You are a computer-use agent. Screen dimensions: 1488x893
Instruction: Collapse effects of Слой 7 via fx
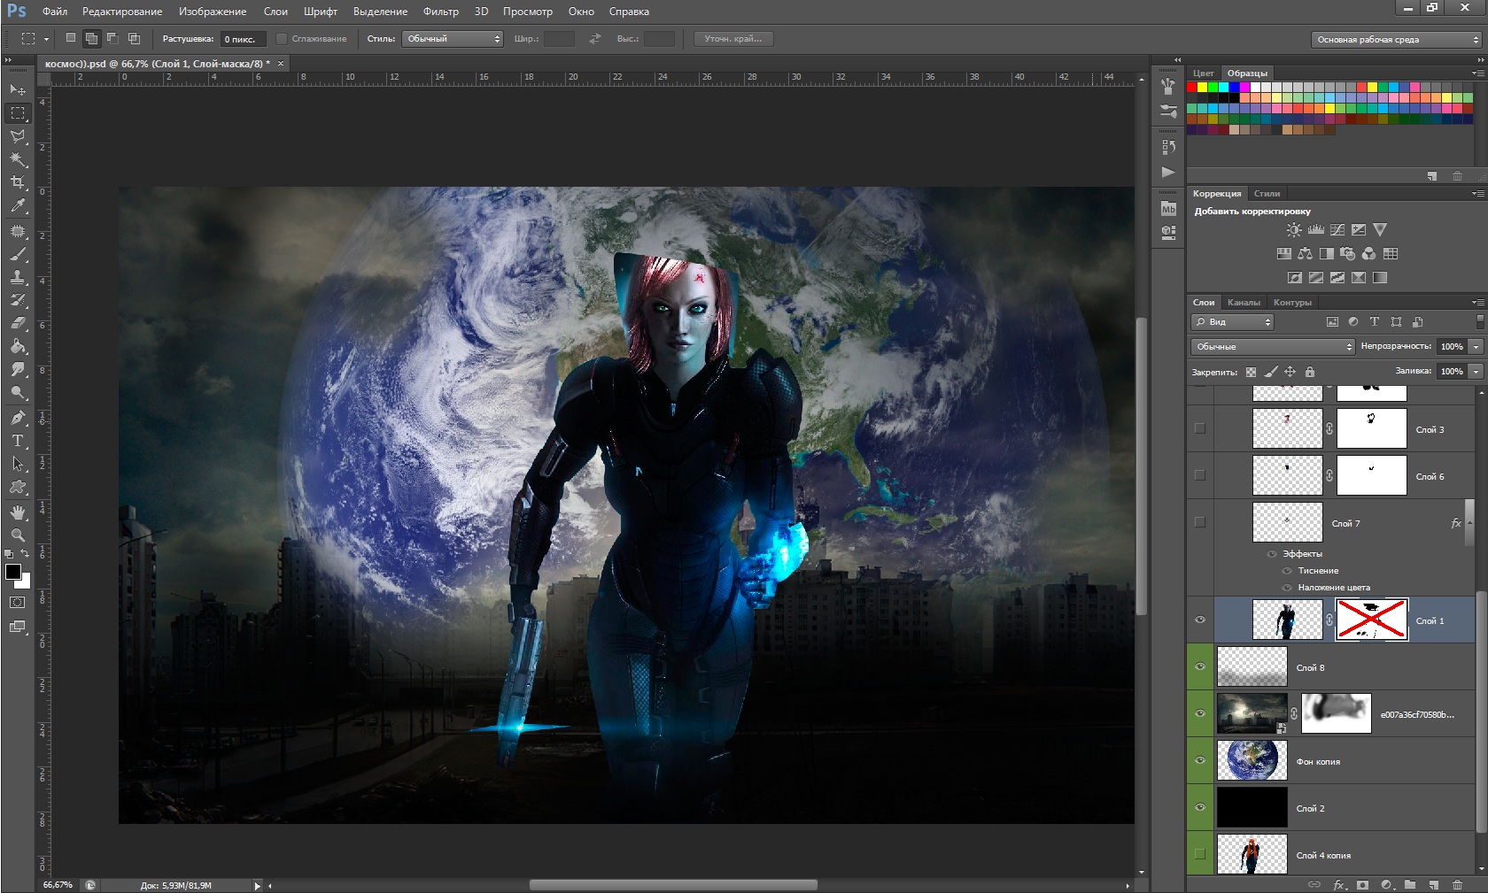coord(1456,523)
